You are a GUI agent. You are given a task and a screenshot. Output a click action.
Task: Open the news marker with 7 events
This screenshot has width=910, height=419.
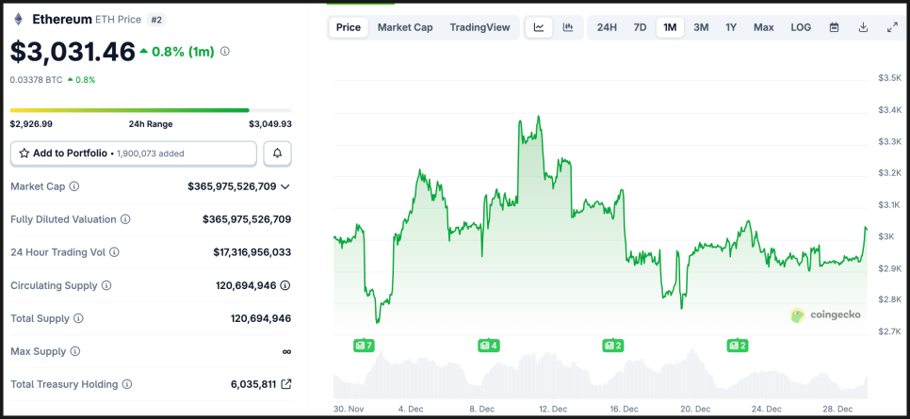[x=364, y=346]
